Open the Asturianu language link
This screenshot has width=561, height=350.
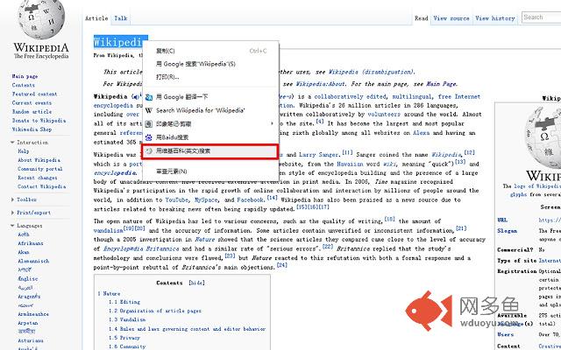point(31,341)
